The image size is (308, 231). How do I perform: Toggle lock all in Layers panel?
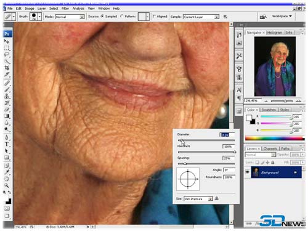click(x=273, y=163)
